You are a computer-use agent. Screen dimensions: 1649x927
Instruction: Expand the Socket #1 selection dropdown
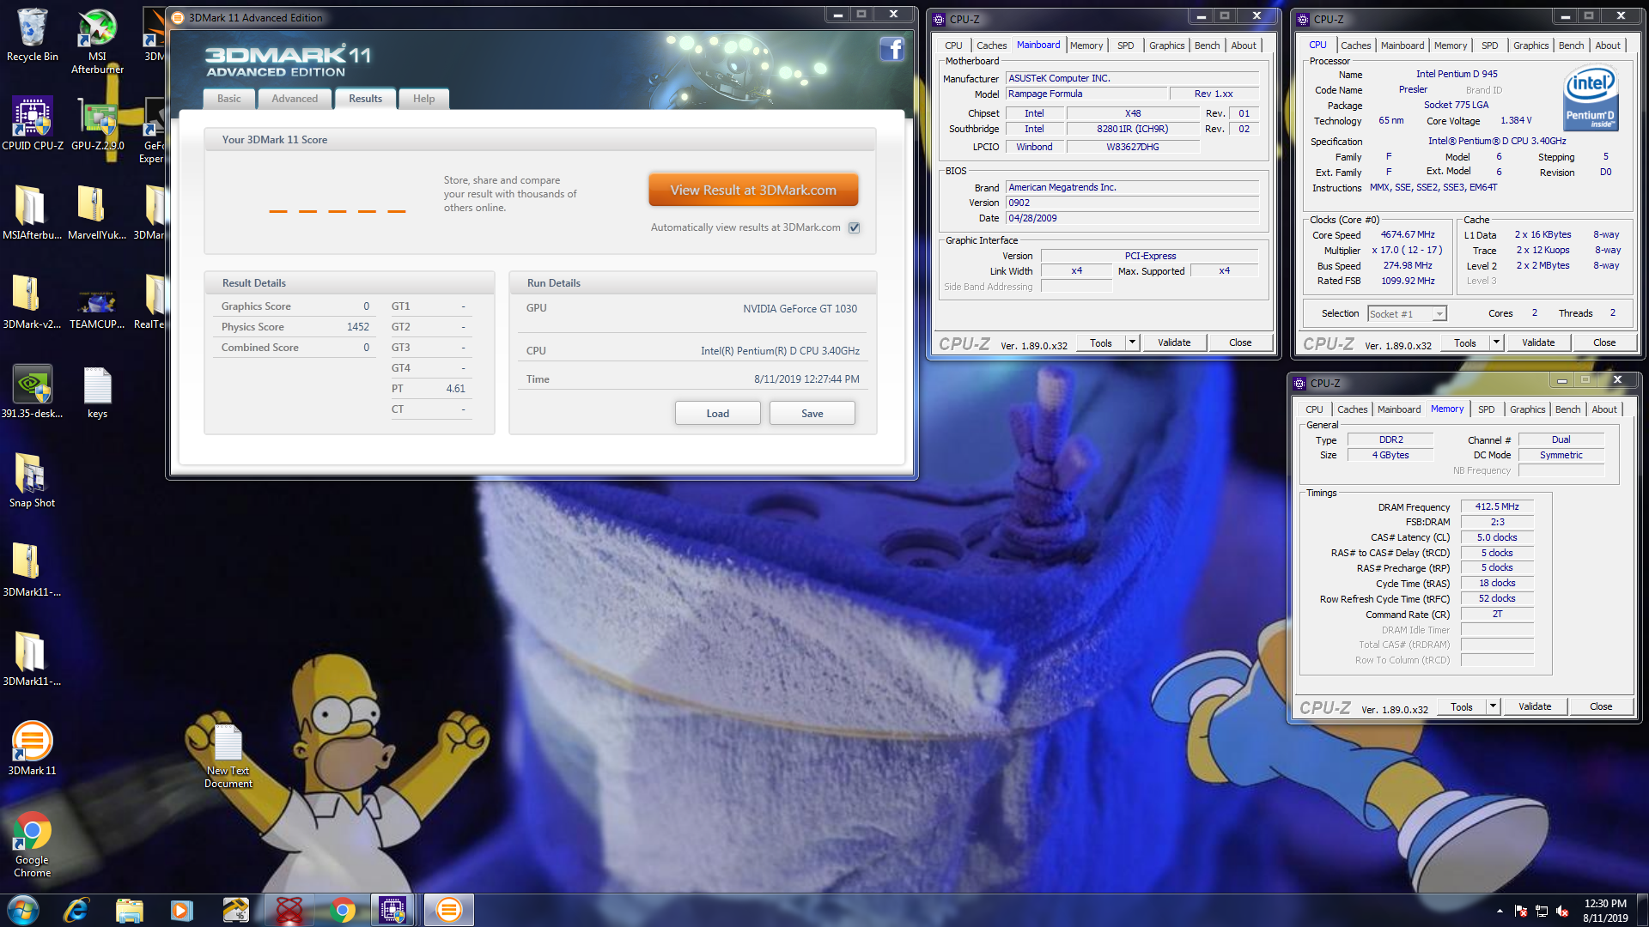[1439, 314]
